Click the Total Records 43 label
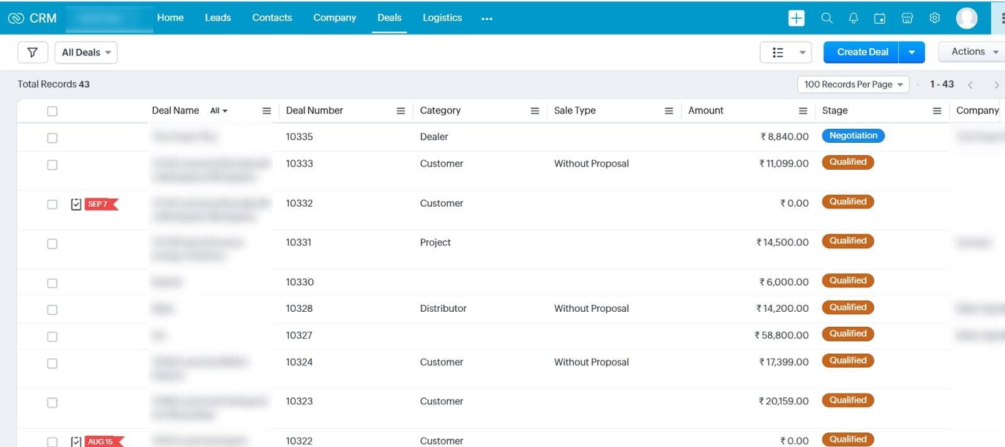Viewport: 1005px width, 447px height. [x=53, y=84]
